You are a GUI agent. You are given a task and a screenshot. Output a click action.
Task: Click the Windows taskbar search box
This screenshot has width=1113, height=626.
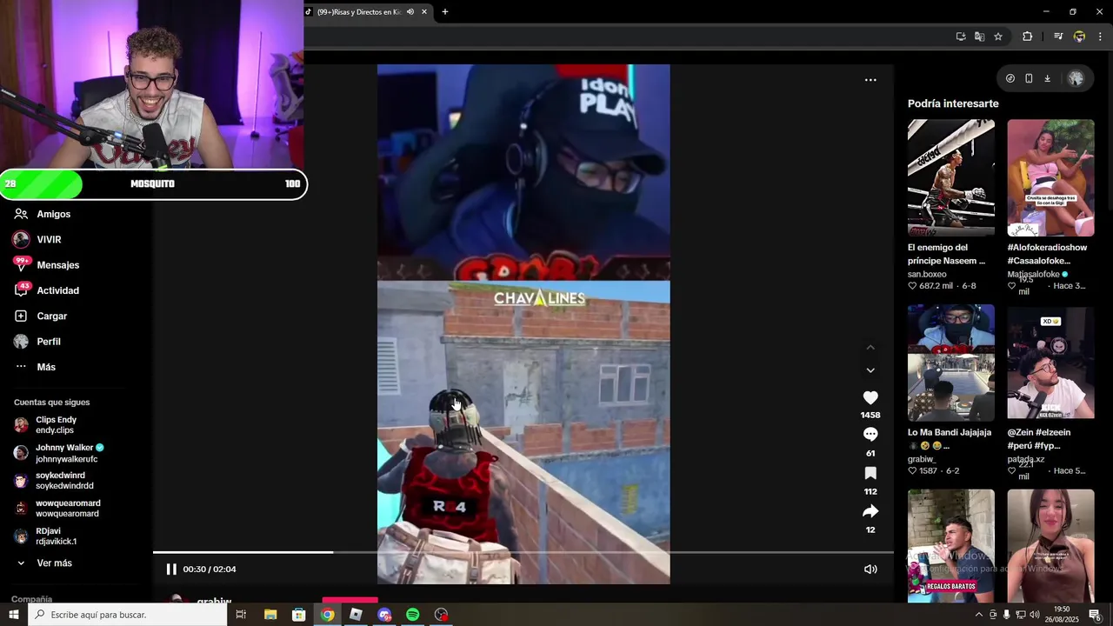[129, 615]
